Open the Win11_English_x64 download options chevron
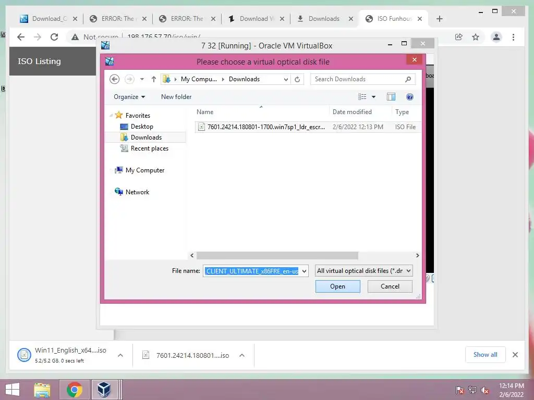Viewport: 534px width, 400px height. point(120,355)
